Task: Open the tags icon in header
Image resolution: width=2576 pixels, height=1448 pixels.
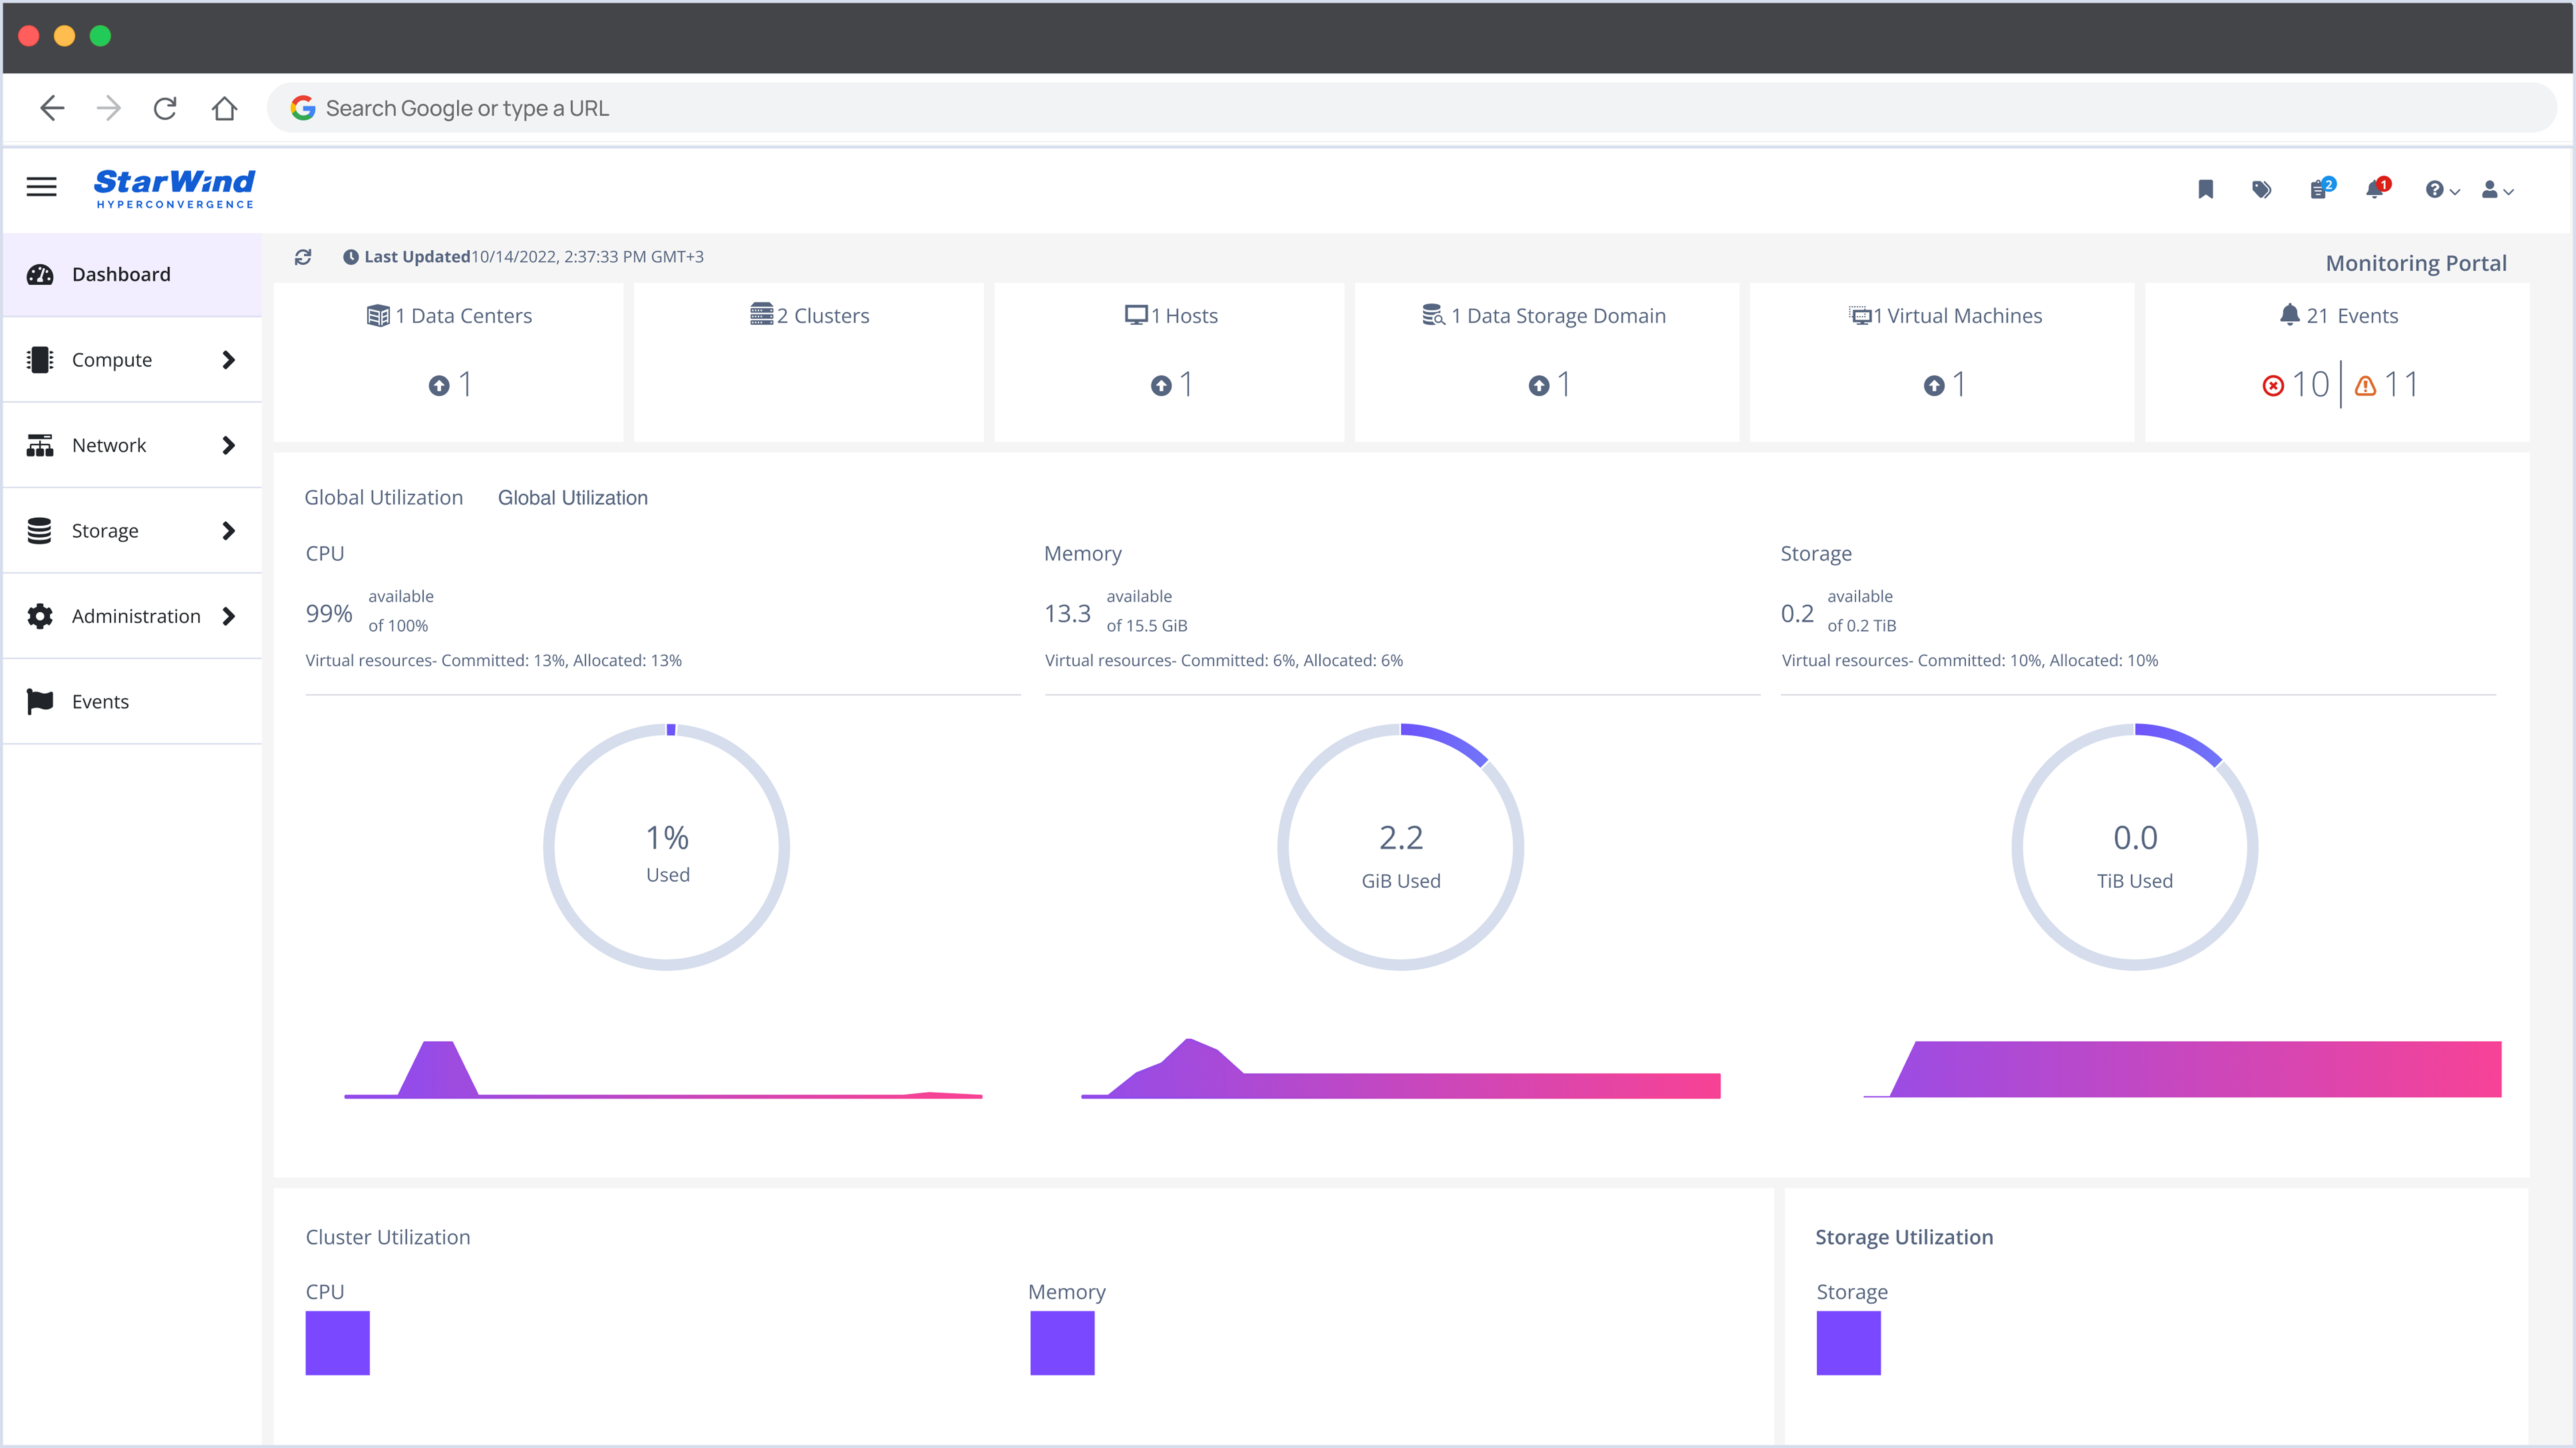Action: coord(2261,190)
